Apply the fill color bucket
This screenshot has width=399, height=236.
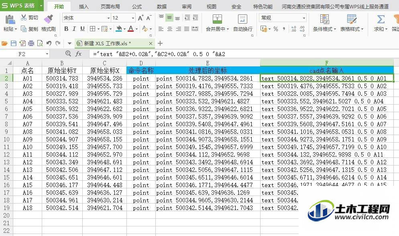[x=118, y=29]
